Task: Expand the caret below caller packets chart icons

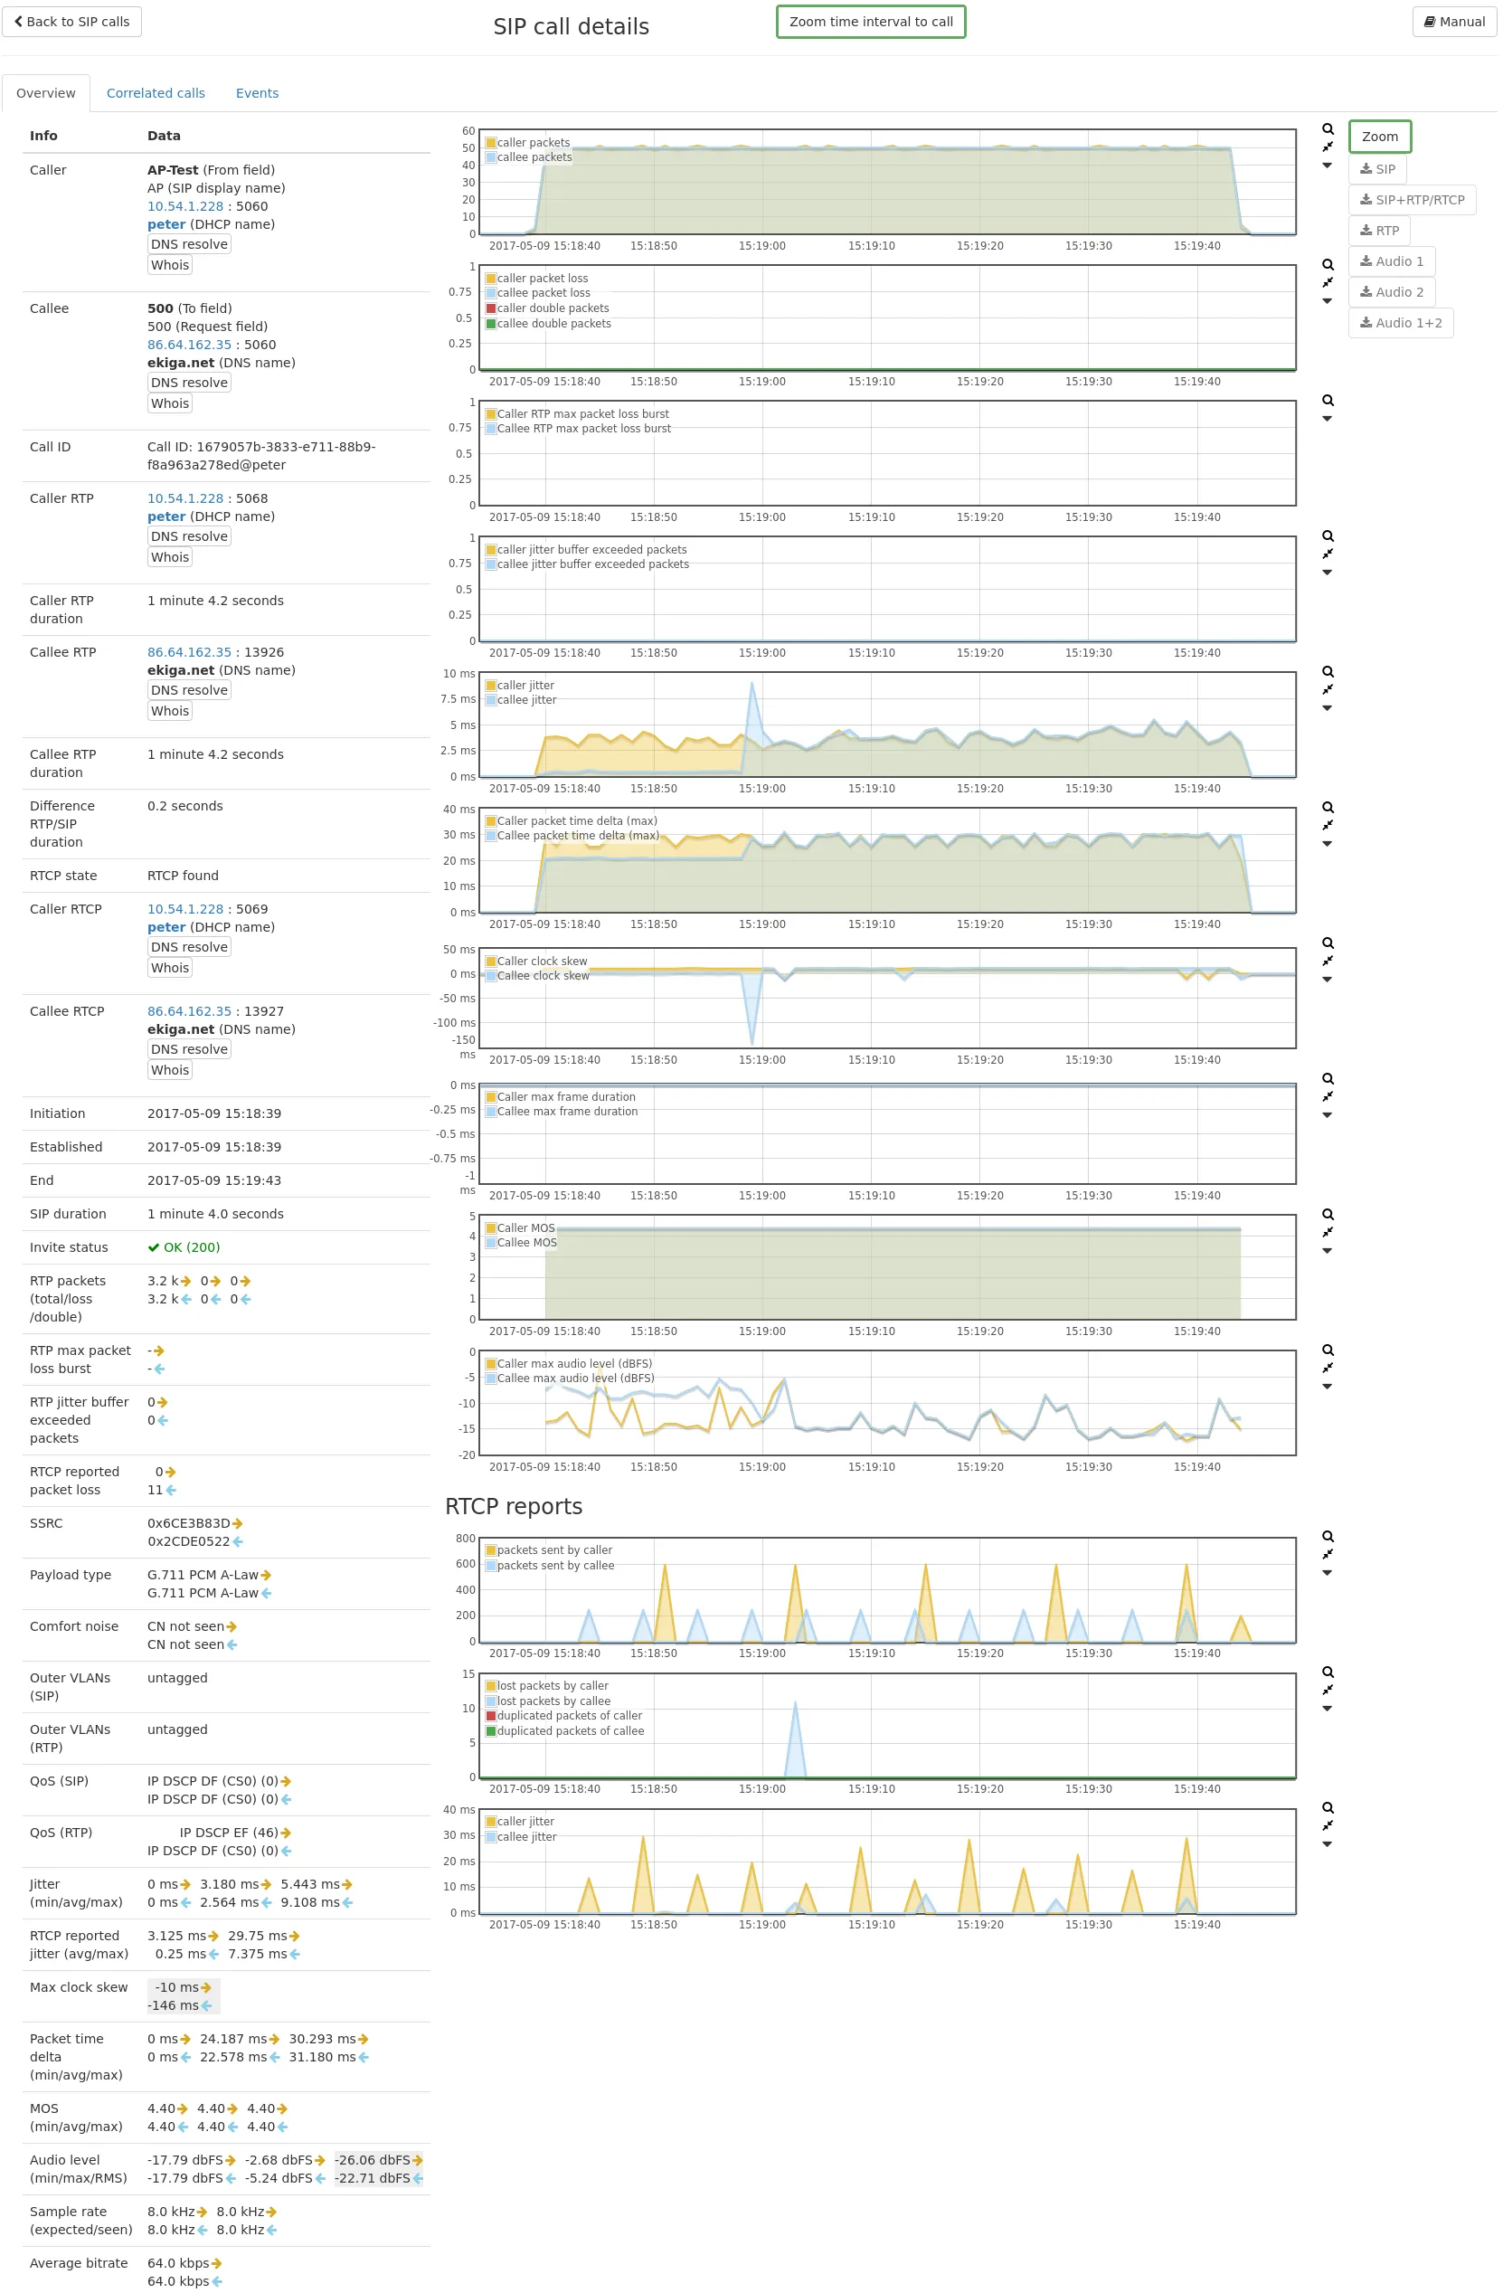Action: (1327, 166)
